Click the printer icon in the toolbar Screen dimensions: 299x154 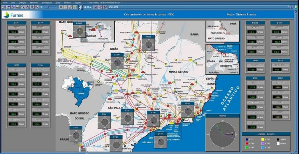click(x=18, y=7)
